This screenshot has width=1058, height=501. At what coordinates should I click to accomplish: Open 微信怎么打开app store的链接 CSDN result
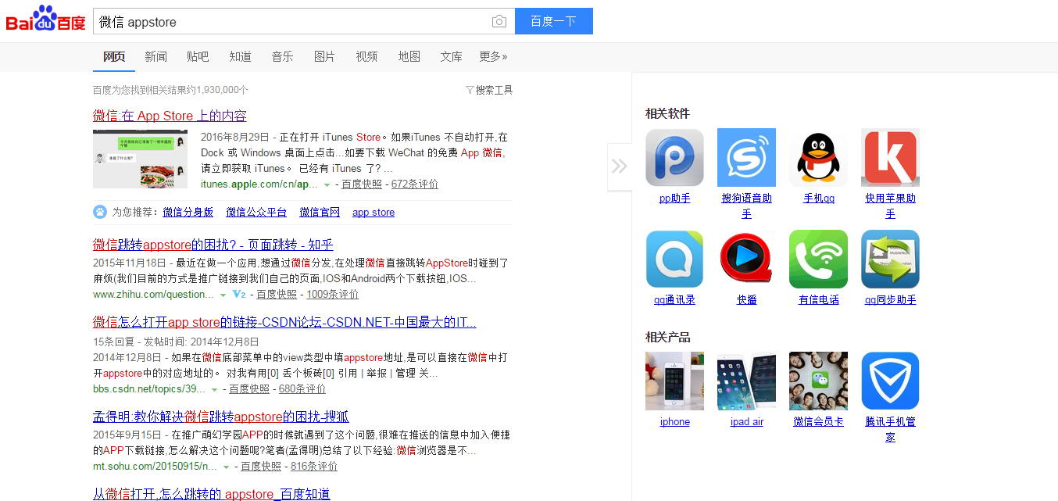284,322
